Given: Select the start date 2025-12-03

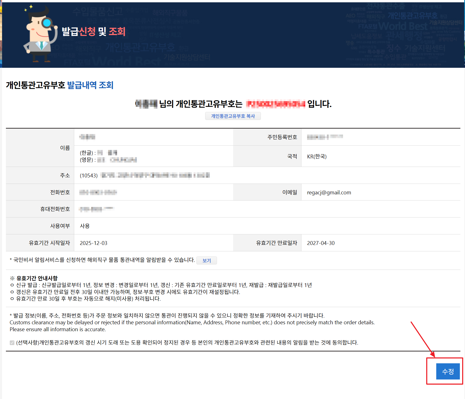Looking at the screenshot, I should [x=93, y=243].
